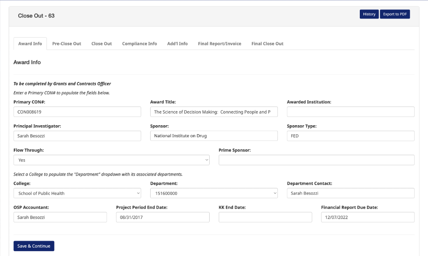The height and width of the screenshot is (256, 428).
Task: Click the empty KK End Date field
Action: coord(265,217)
